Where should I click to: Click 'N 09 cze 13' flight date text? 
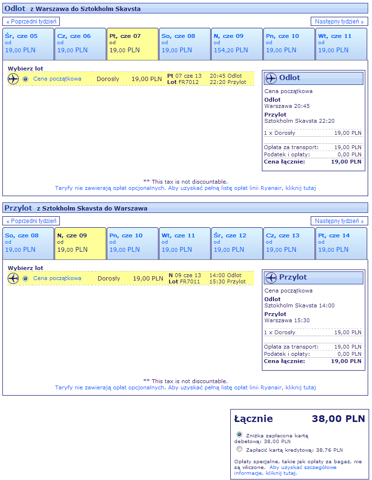185,276
